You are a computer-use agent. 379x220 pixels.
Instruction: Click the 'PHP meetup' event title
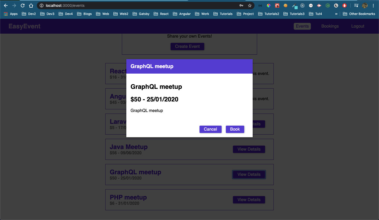click(x=128, y=197)
